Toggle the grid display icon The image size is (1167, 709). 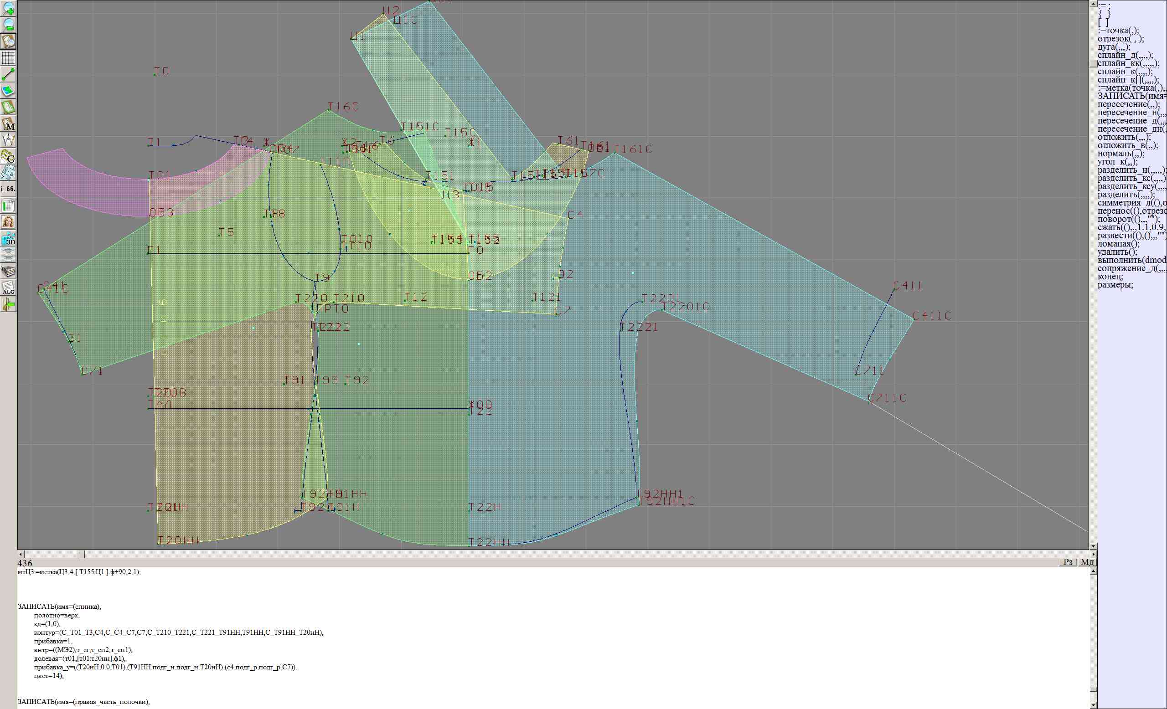coord(8,58)
